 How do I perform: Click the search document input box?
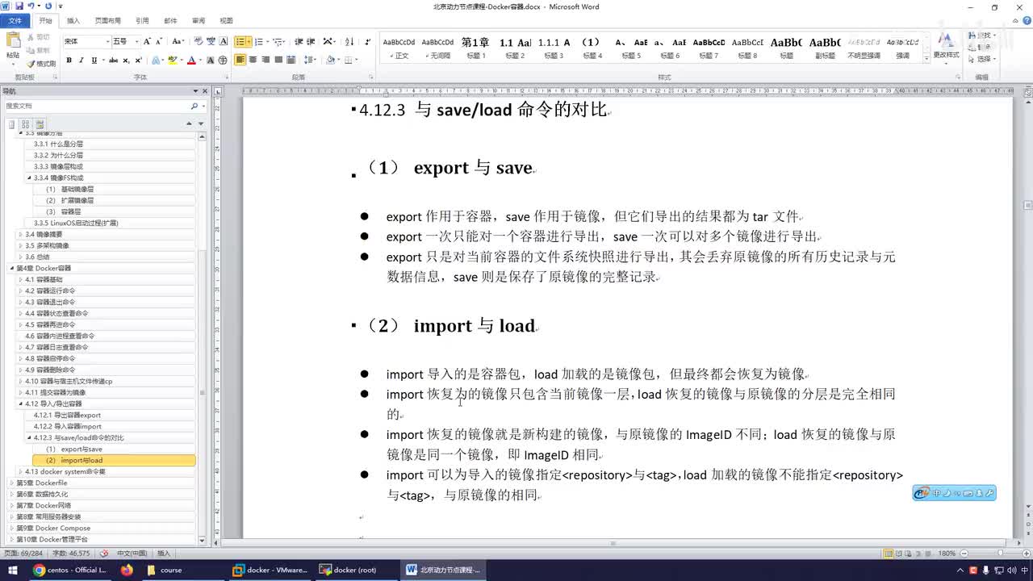click(x=97, y=106)
